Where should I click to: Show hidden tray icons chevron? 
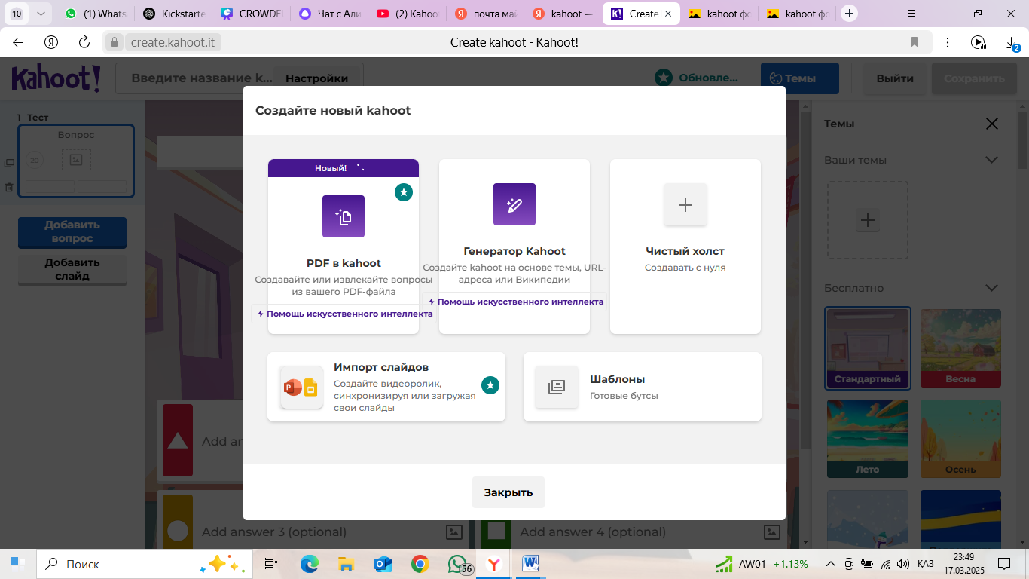click(x=831, y=564)
